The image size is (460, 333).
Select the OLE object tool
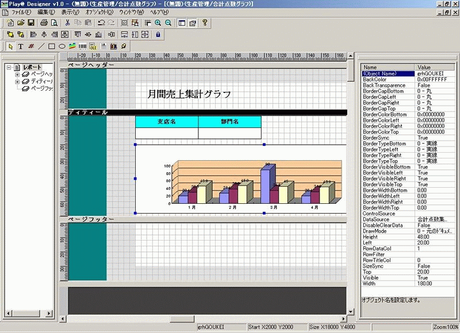point(93,46)
